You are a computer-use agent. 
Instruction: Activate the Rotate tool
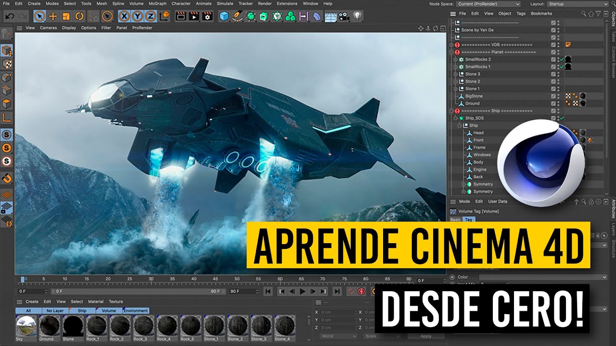coord(79,16)
